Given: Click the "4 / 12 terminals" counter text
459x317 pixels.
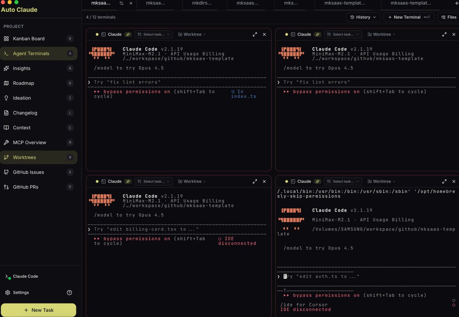Looking at the screenshot, I should coord(101,17).
